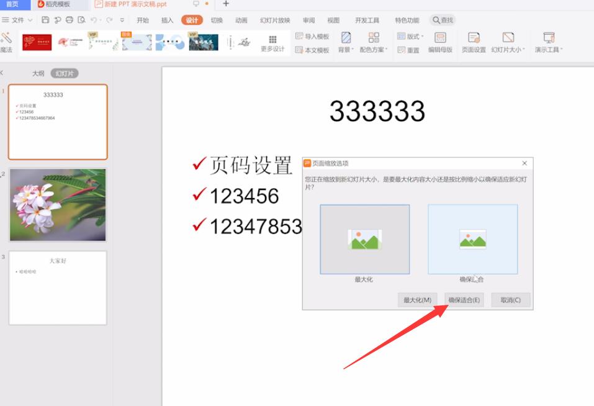Screen dimensions: 594x406
Task: Click the 取消(C) button in dialog
Action: [511, 300]
